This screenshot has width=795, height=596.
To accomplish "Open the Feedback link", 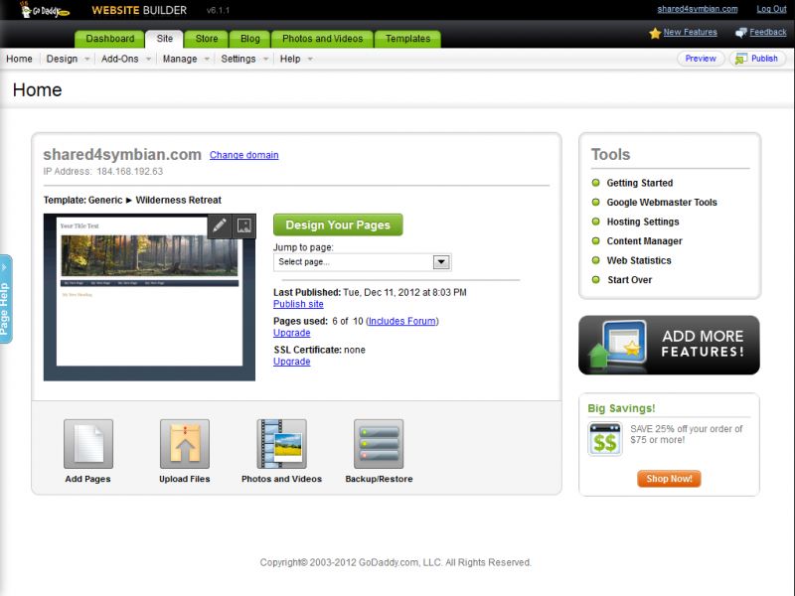I will [x=768, y=32].
